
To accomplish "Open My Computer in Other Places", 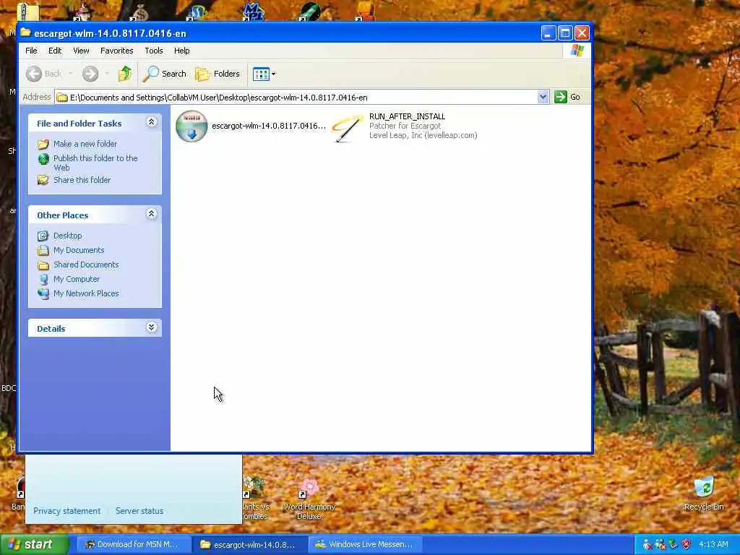I will [77, 279].
